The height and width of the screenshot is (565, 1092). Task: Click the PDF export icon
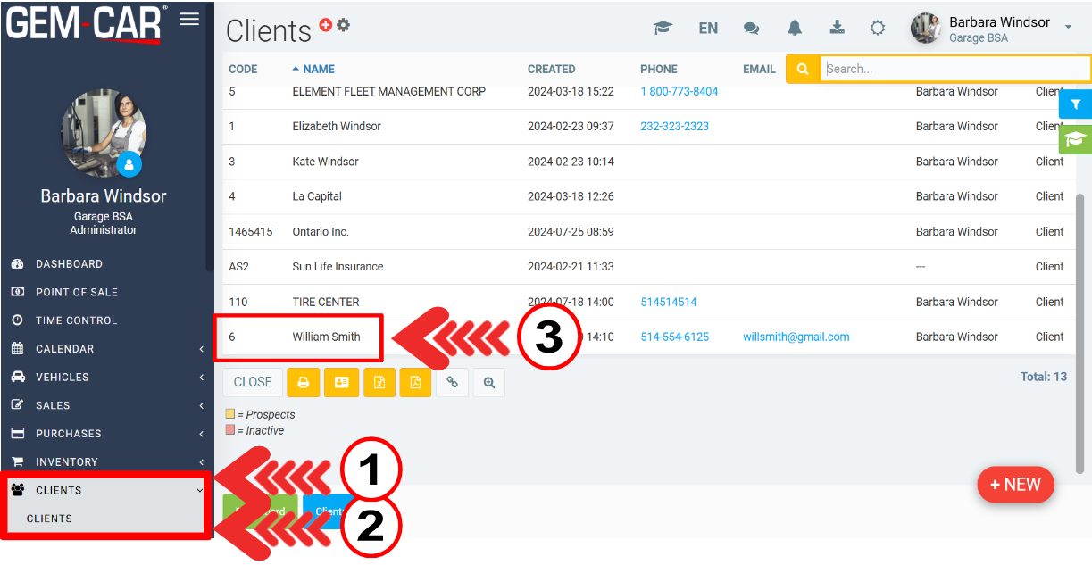tap(415, 382)
